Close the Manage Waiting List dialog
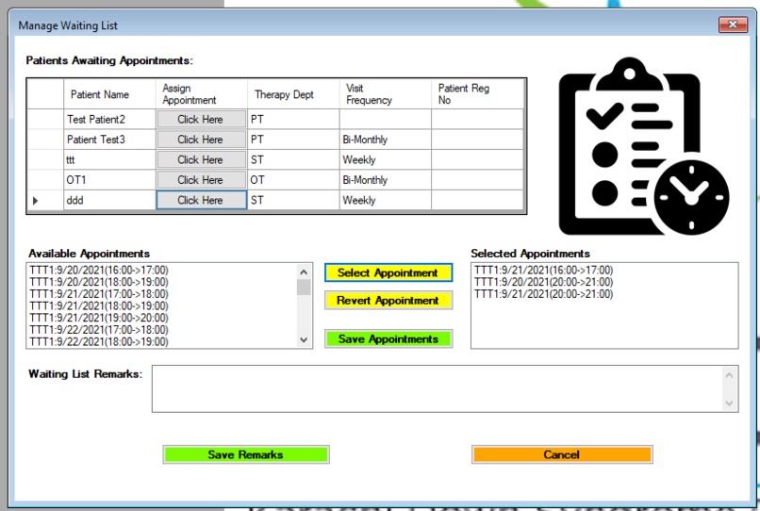The width and height of the screenshot is (760, 511). tap(733, 25)
